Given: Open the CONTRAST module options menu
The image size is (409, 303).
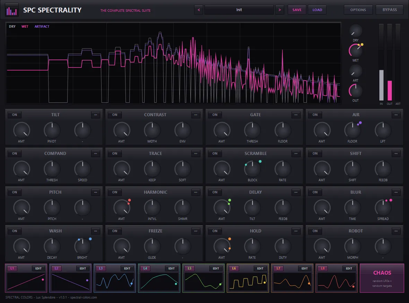Looking at the screenshot, I should [x=196, y=115].
